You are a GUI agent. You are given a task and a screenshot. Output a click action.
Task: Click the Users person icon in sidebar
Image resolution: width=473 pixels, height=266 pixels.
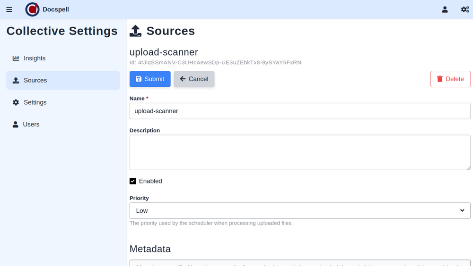(16, 125)
